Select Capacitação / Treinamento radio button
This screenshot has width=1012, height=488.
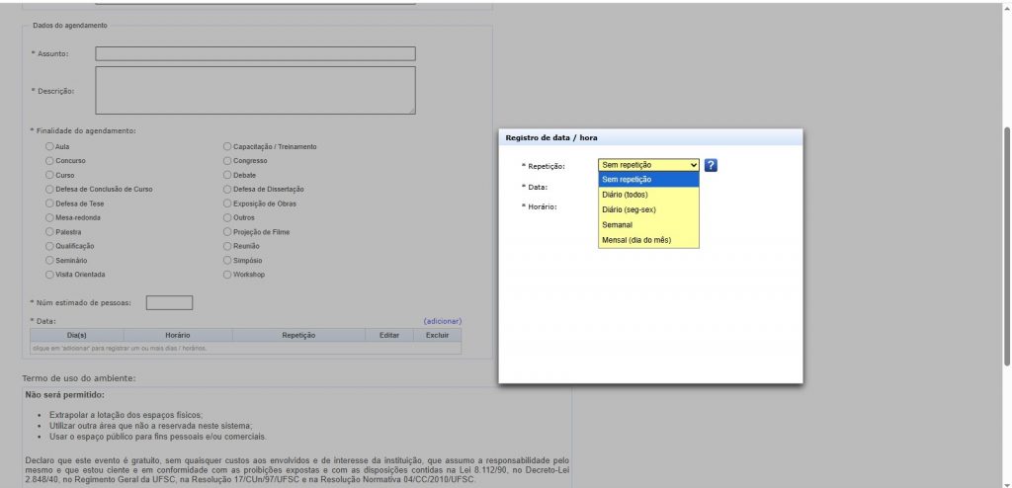pyautogui.click(x=227, y=146)
